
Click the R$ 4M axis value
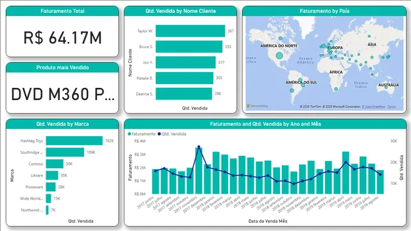point(140,141)
